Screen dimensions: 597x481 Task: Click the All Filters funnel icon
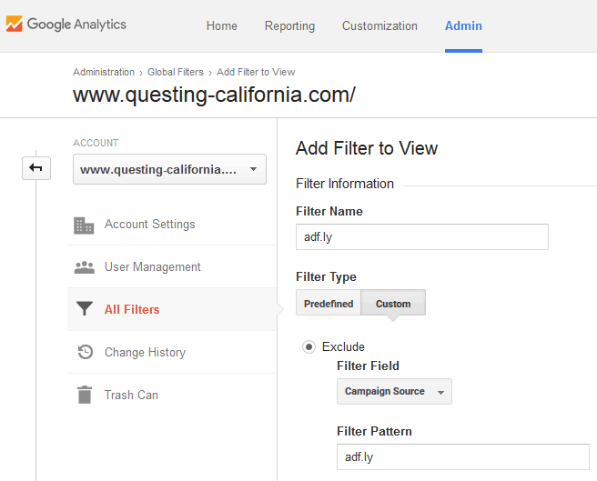pyautogui.click(x=84, y=308)
